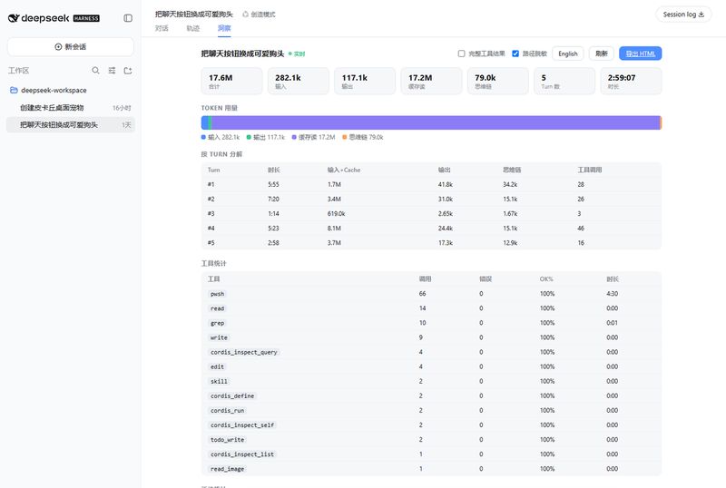Click the read_image tool name

pos(227,469)
